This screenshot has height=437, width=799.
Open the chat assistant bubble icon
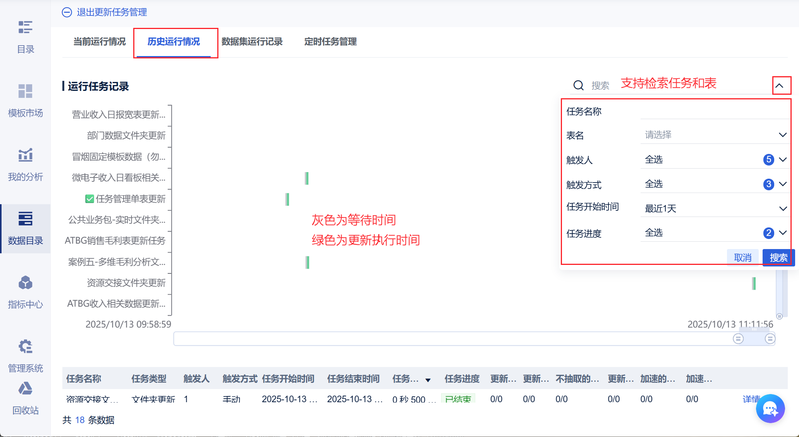[x=770, y=408]
